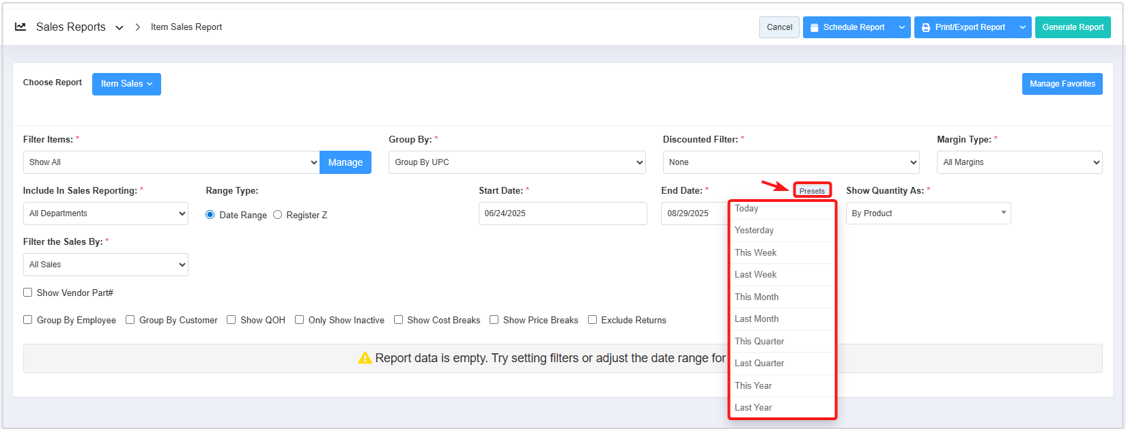Click the printer icon on Print/Export Report

pyautogui.click(x=926, y=27)
